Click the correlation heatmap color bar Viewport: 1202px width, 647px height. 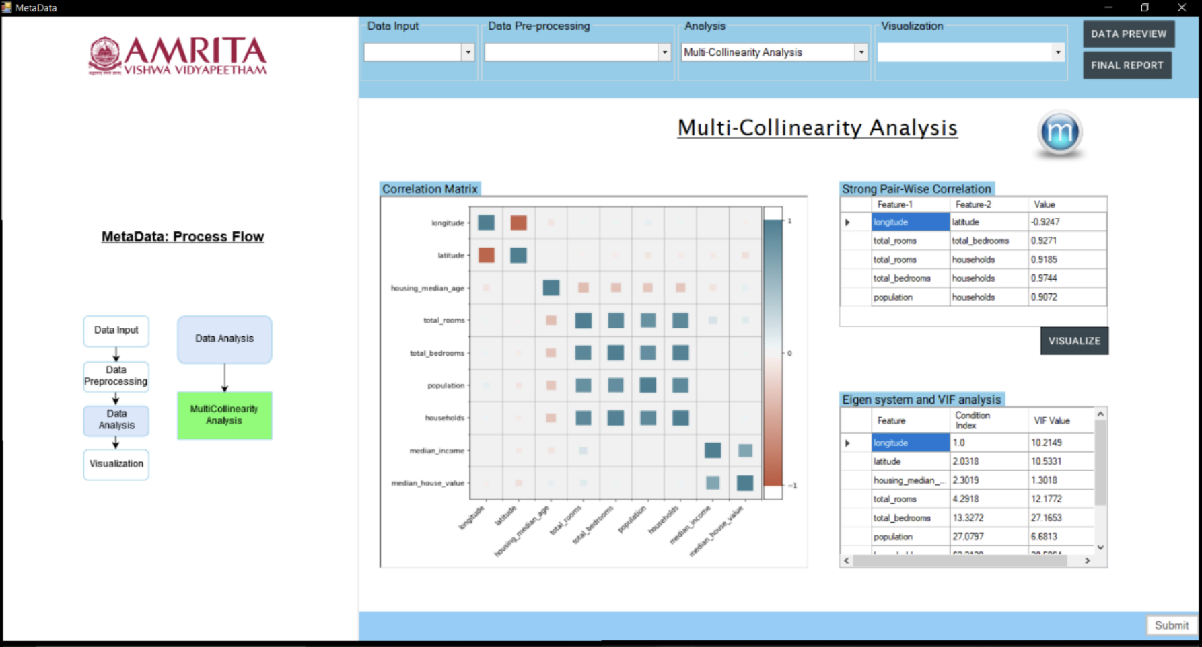point(773,353)
